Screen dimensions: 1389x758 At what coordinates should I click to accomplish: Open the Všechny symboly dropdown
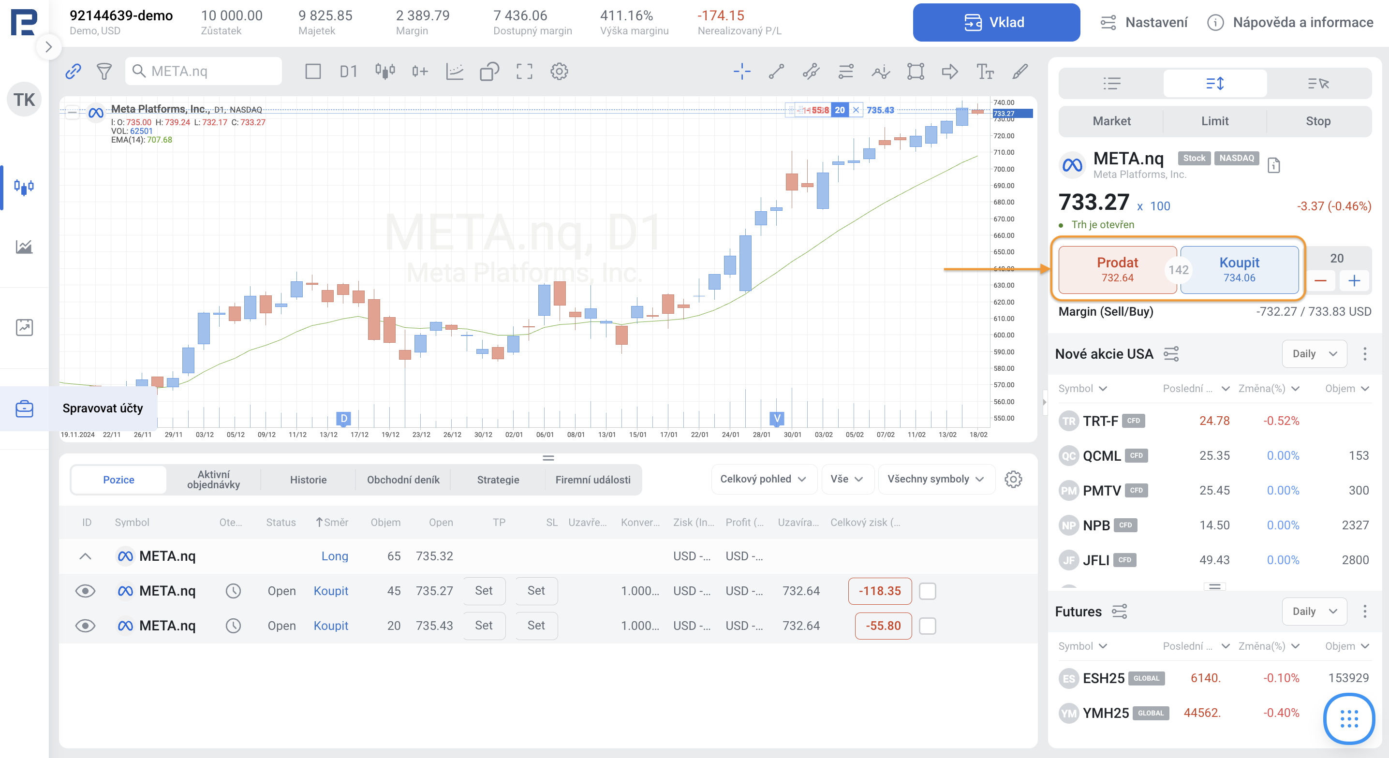pos(935,479)
